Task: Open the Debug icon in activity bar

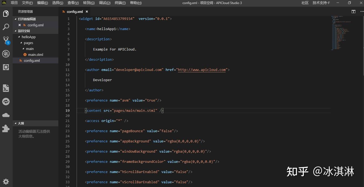Action: coord(6,54)
